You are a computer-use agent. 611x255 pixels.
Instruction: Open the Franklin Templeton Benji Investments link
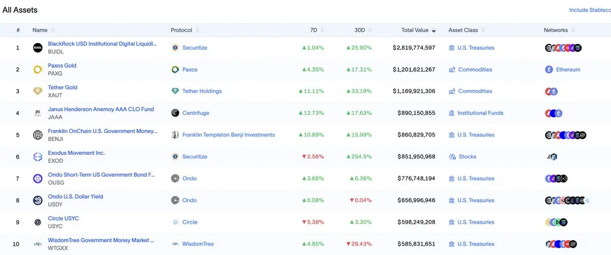click(228, 135)
